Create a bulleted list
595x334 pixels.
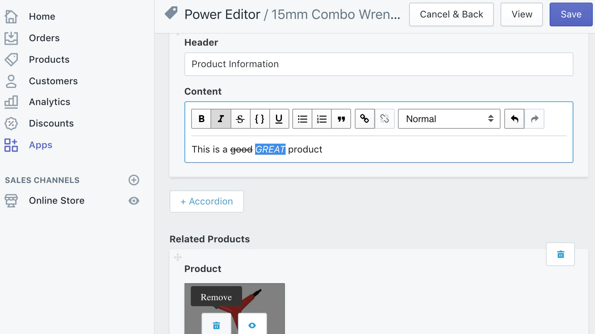(x=302, y=119)
